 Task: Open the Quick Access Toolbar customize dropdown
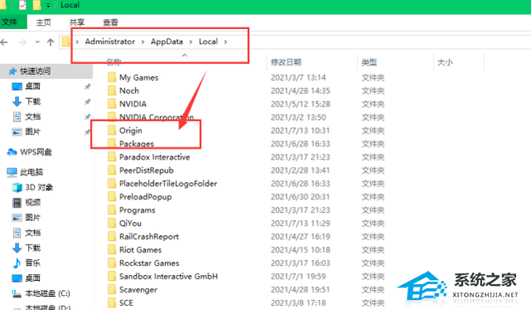[48, 5]
